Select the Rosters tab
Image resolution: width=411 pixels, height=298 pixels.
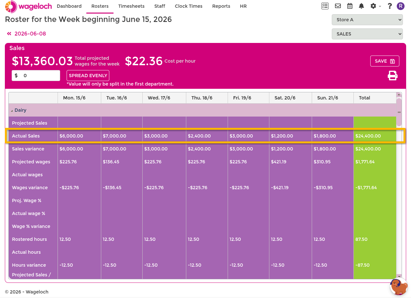click(x=100, y=6)
